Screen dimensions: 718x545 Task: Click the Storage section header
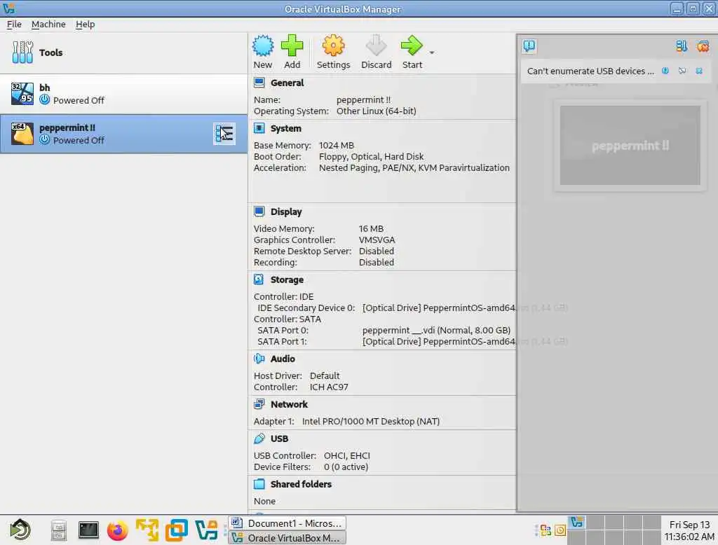click(x=287, y=280)
